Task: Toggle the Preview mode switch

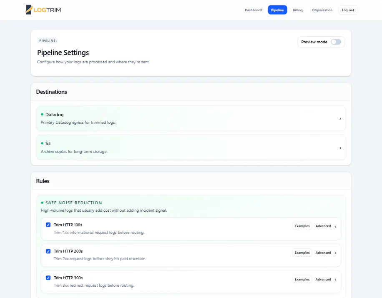Action: tap(336, 42)
